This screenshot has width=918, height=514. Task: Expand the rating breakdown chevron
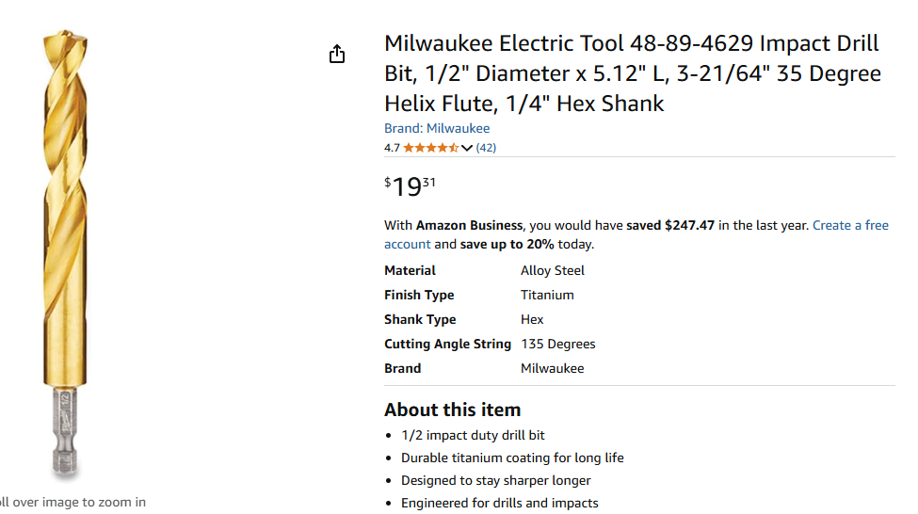point(467,148)
